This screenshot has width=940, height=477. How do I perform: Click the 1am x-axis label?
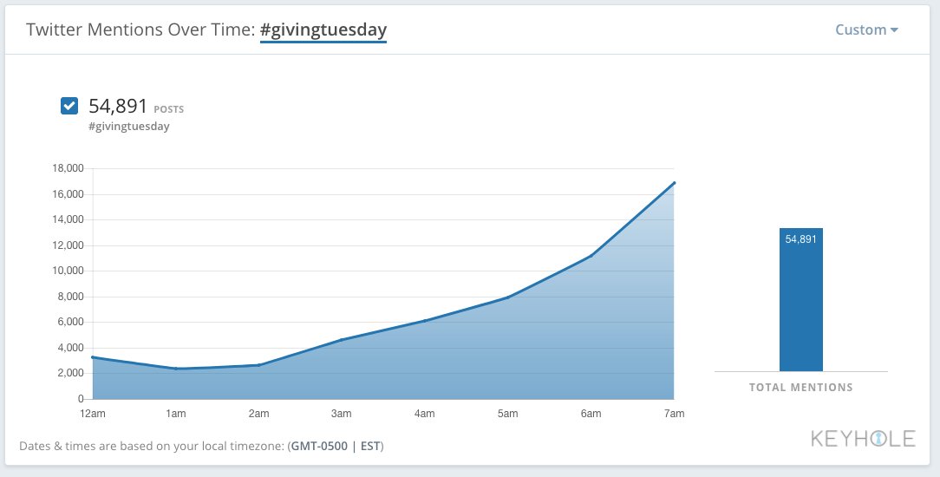click(x=176, y=414)
